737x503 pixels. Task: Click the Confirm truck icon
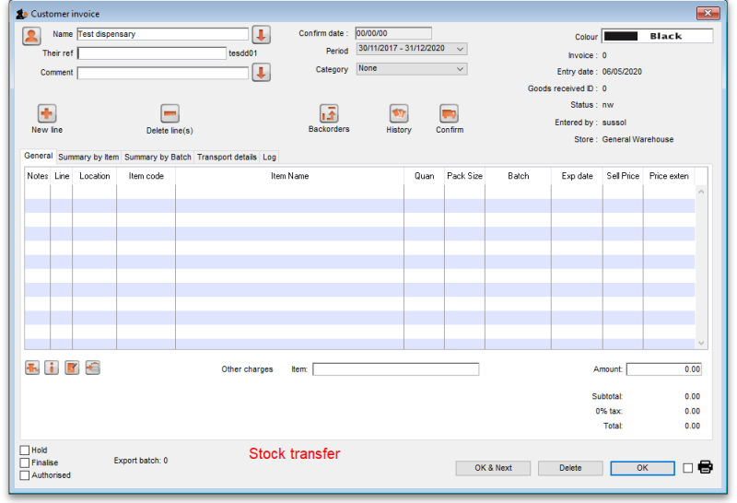coord(449,113)
